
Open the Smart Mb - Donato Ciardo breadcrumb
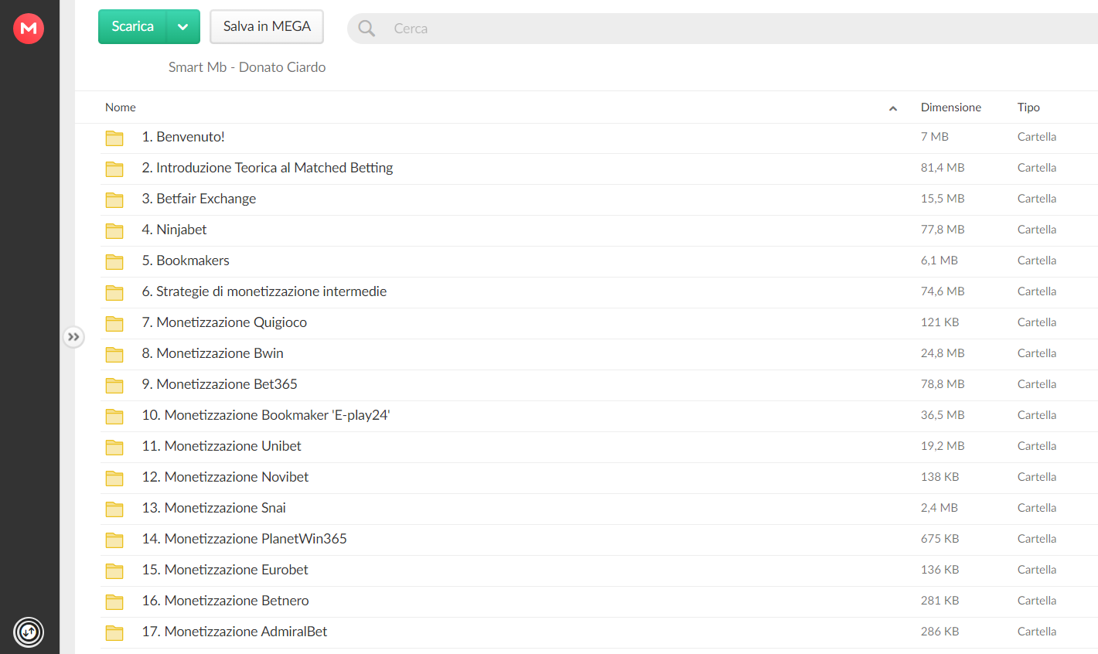[247, 67]
